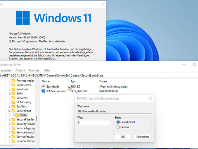Open the Hilfe menu
198x149 pixels.
[x=46, y=71]
